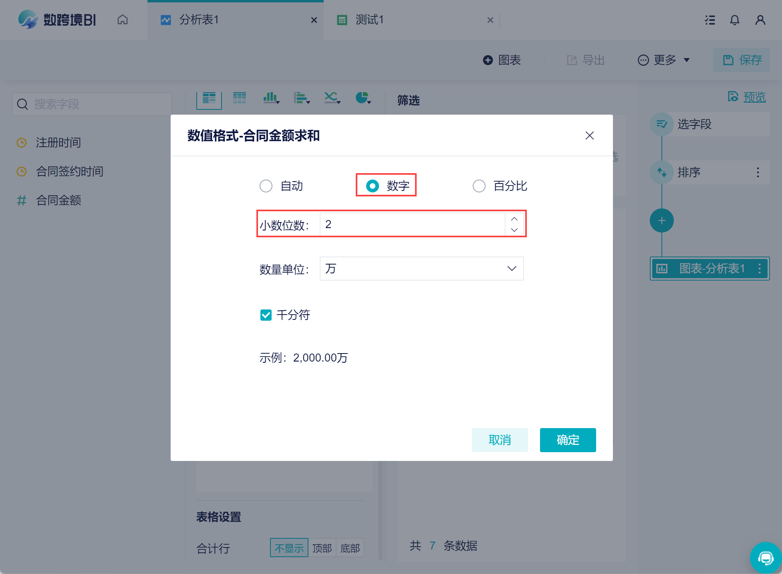Image resolution: width=782 pixels, height=574 pixels.
Task: Click the round plus step button
Action: click(x=661, y=220)
